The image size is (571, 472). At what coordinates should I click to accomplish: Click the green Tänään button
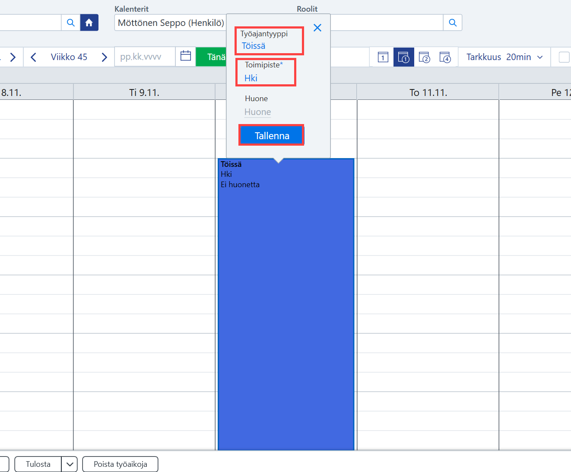click(x=212, y=57)
